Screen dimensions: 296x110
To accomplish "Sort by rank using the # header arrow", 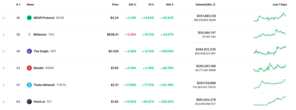I will [x=18, y=5].
